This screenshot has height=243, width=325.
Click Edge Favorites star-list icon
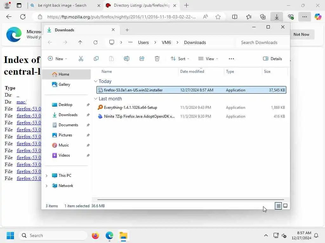pos(249,17)
